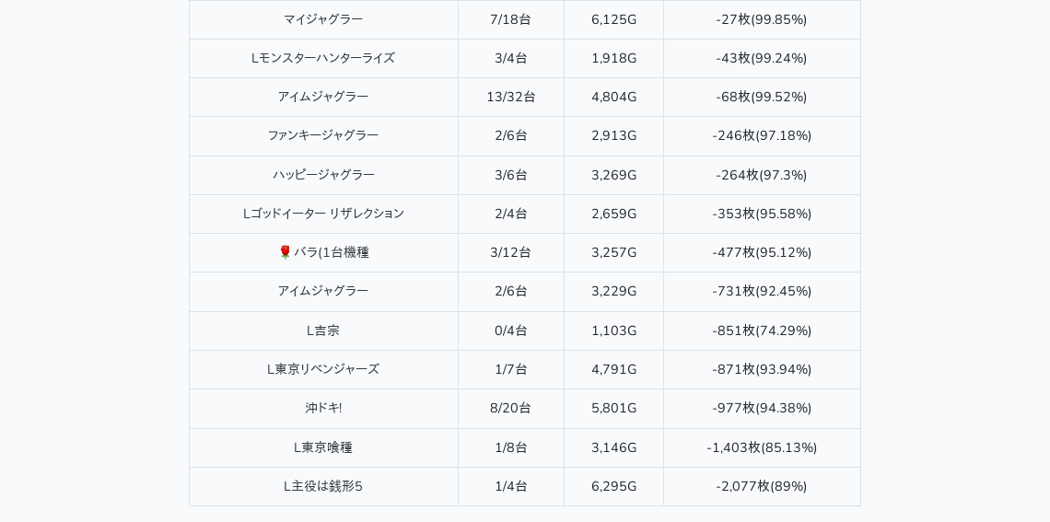Open the L東京リベンジャーズ entry
The image size is (1050, 522).
(x=323, y=369)
